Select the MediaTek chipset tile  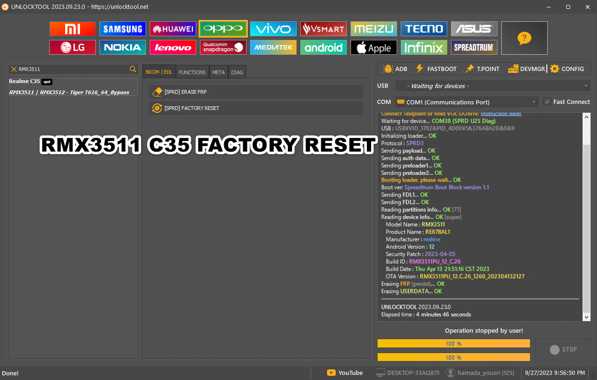273,47
